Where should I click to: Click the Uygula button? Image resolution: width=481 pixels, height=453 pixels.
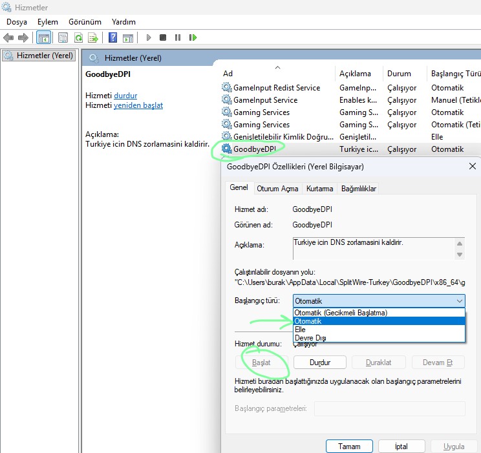(x=454, y=447)
